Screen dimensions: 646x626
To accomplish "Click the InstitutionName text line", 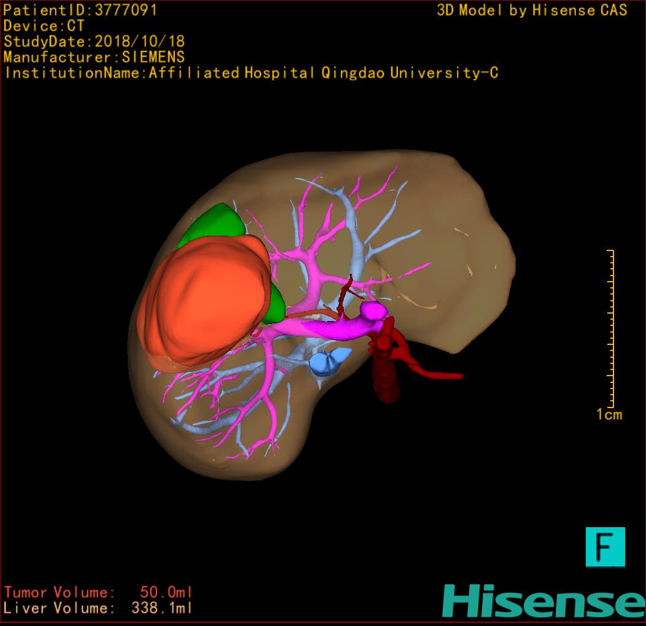I will [251, 73].
